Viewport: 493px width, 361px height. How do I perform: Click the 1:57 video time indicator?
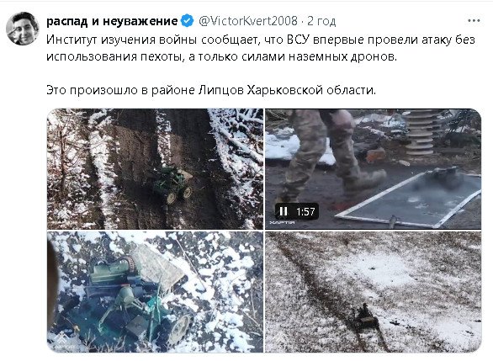(305, 211)
